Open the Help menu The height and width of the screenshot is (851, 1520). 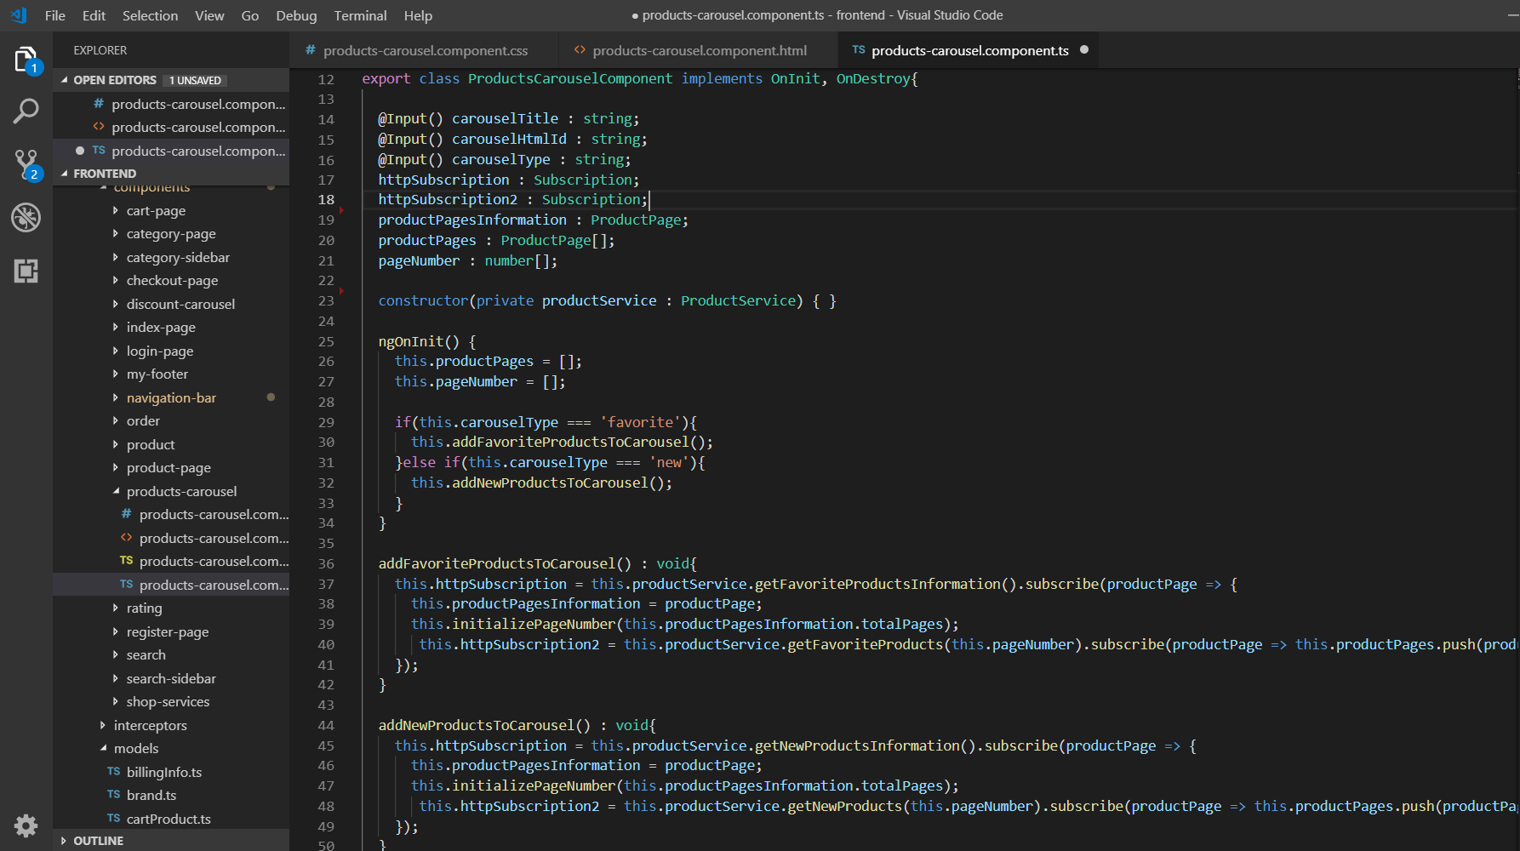pos(418,15)
